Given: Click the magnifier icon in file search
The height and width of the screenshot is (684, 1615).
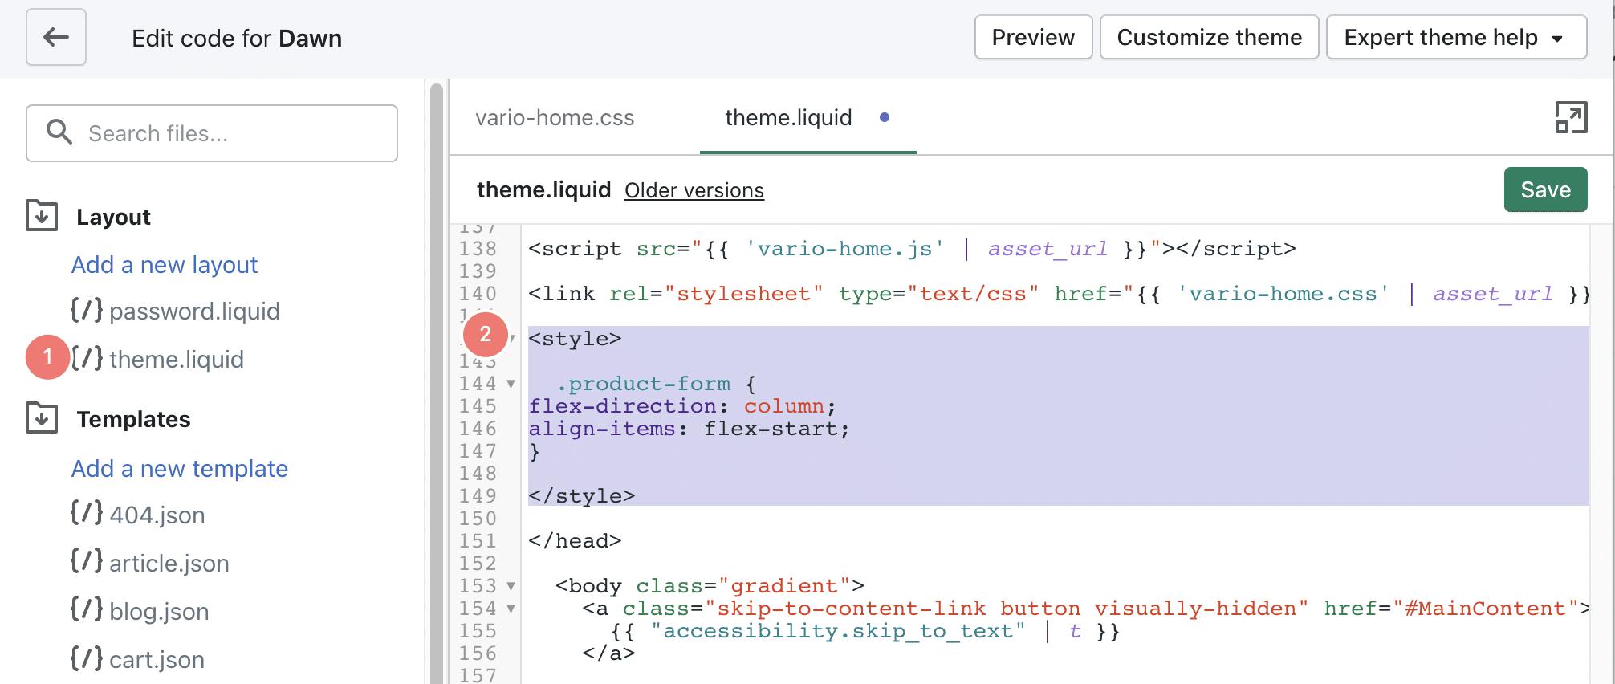Looking at the screenshot, I should tap(59, 132).
